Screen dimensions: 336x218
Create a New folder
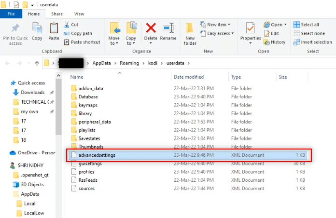pos(190,34)
